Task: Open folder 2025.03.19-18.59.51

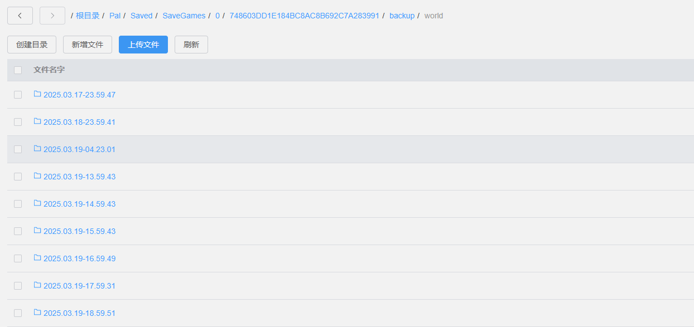Action: 79,313
